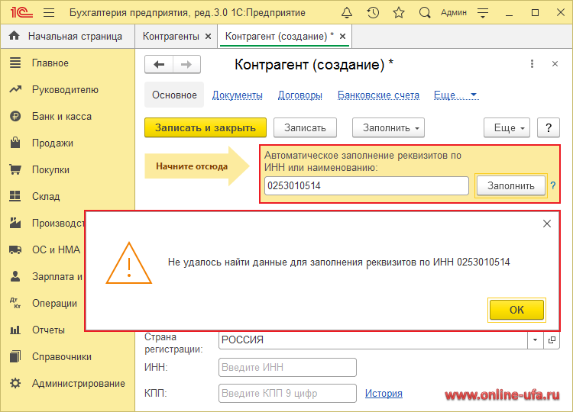Open Зарплата и кадры person icon
The height and width of the screenshot is (412, 573).
(15, 276)
